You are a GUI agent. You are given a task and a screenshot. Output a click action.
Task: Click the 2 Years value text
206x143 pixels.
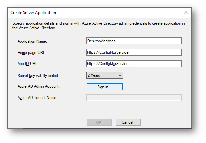pos(94,75)
